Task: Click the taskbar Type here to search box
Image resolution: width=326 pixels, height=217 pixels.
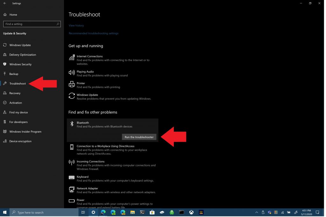Action: pos(44,213)
